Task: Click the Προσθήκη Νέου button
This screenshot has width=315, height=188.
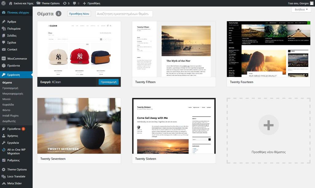Action: pyautogui.click(x=79, y=14)
